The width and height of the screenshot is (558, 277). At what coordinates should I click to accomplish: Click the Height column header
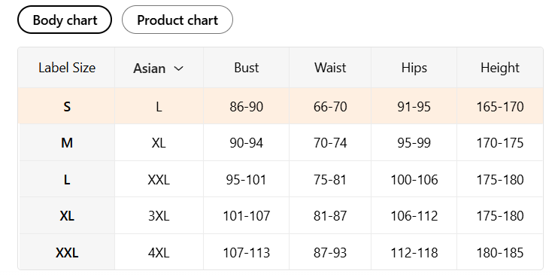[500, 68]
